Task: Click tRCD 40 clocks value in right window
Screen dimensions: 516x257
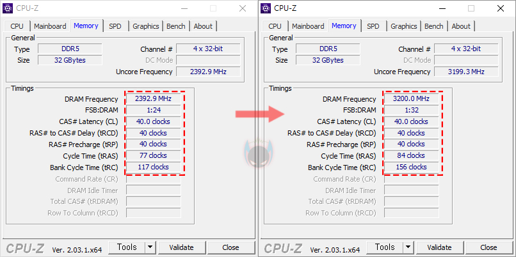Action: 412,133
